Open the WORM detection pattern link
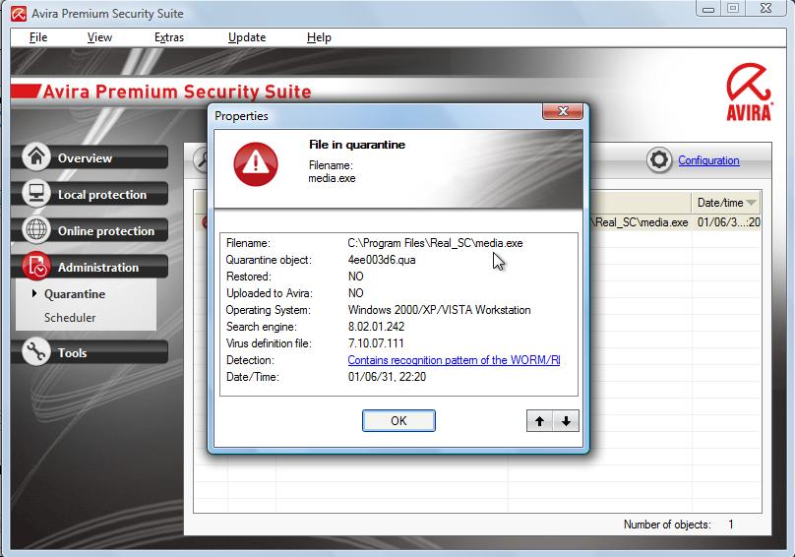This screenshot has height=557, width=795. [x=454, y=361]
